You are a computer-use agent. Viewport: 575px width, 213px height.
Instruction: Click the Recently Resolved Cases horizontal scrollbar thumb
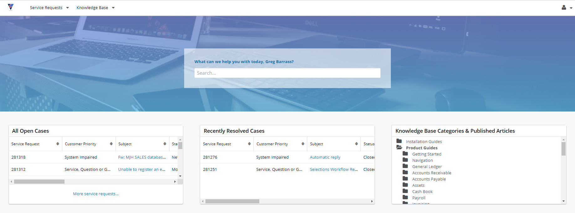[x=232, y=201]
